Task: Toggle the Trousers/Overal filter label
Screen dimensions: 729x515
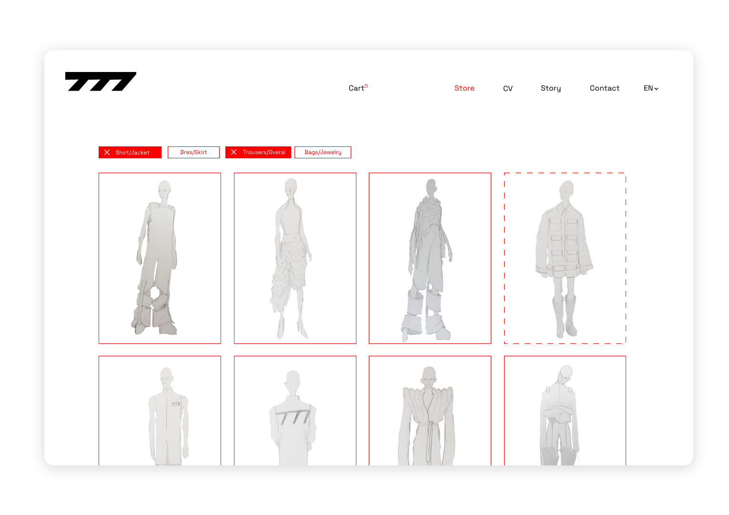Action: tap(264, 152)
